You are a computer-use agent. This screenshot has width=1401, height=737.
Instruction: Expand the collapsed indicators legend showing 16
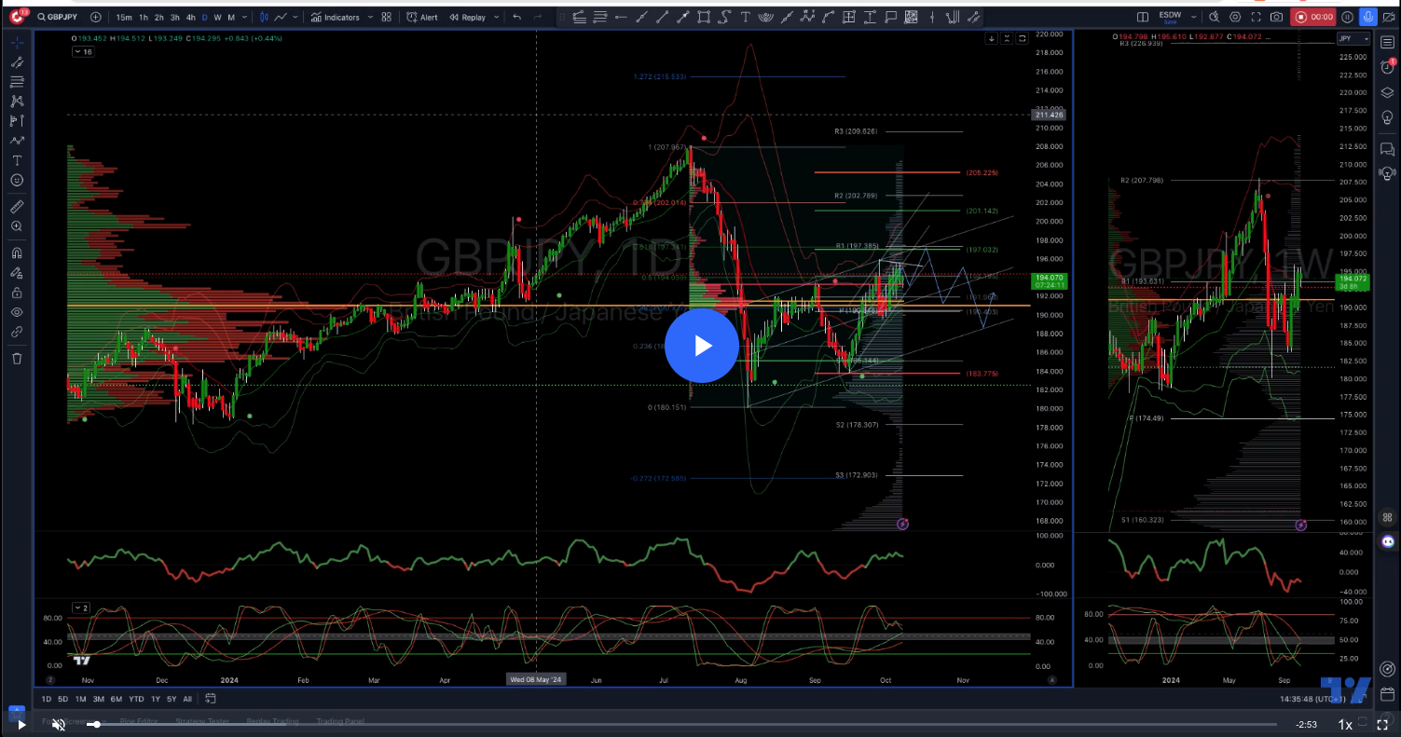84,52
